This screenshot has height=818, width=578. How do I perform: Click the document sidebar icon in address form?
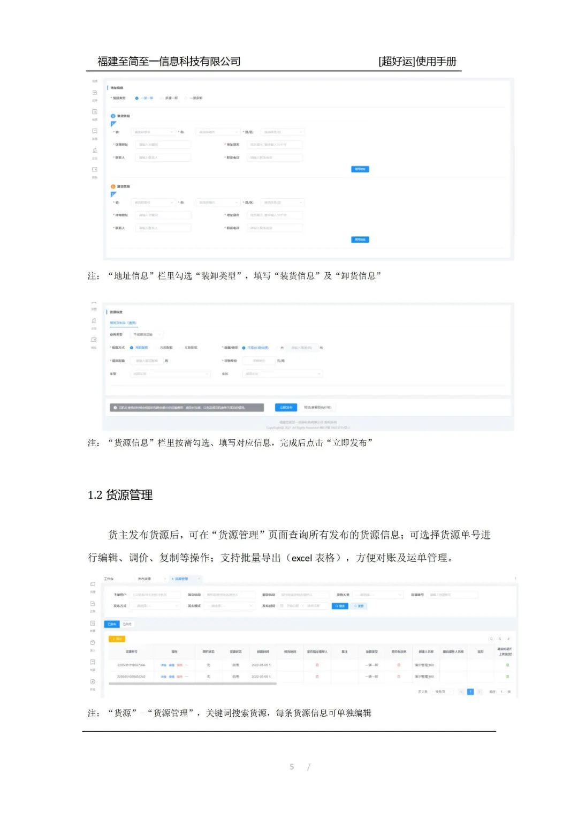(95, 93)
